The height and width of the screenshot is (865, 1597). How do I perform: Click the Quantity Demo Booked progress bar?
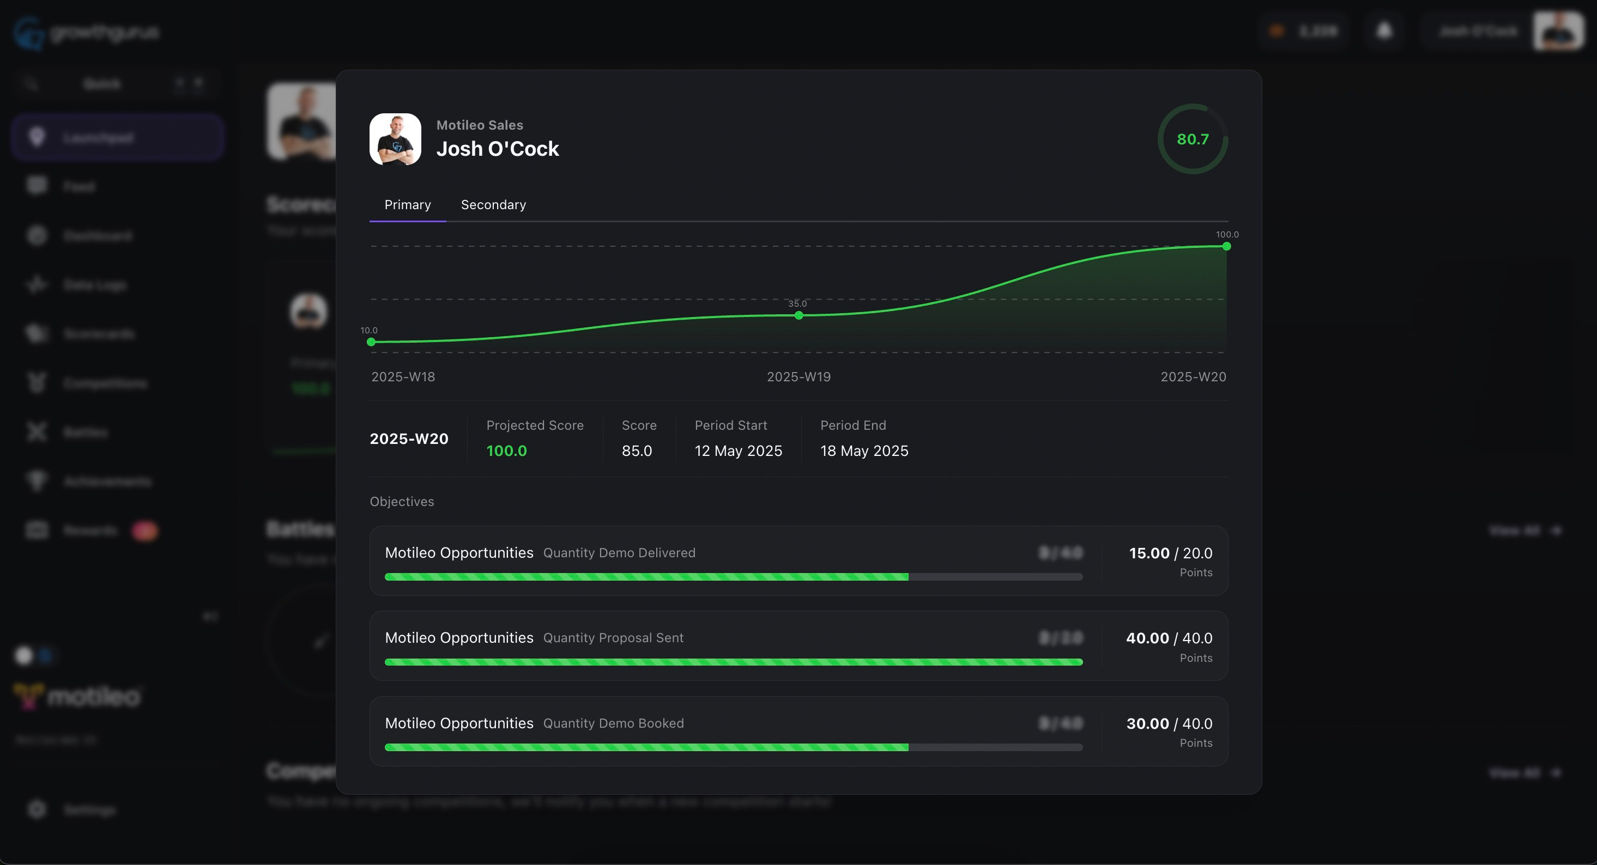tap(734, 747)
